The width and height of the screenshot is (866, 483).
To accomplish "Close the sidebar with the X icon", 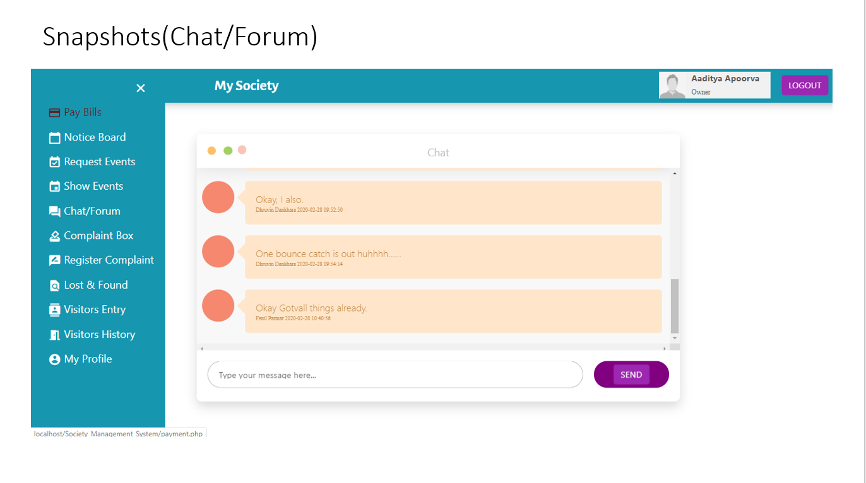I will [141, 88].
